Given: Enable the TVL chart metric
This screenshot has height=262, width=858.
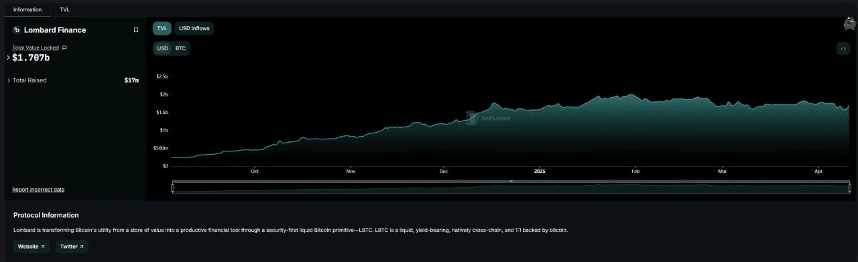Looking at the screenshot, I should click(x=162, y=28).
